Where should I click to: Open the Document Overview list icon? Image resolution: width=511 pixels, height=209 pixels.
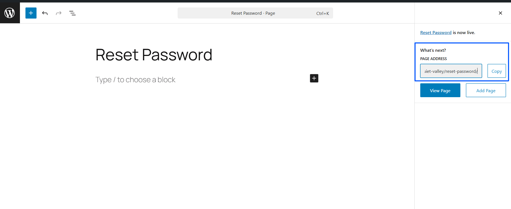[72, 13]
